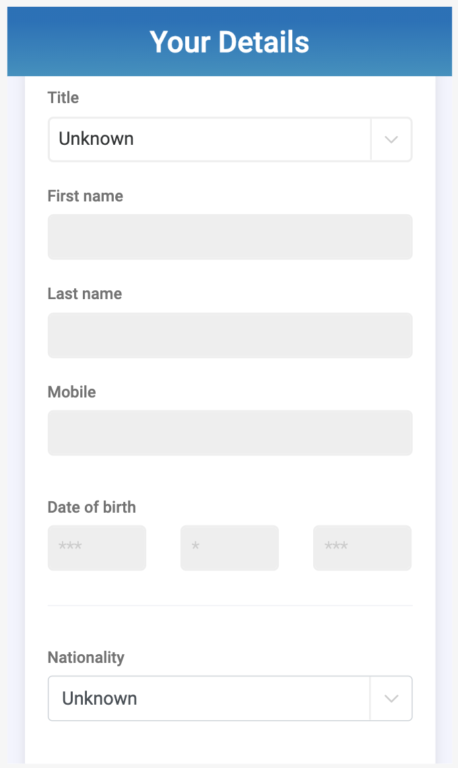This screenshot has height=768, width=458.
Task: Focus the First name input field
Action: pos(230,236)
